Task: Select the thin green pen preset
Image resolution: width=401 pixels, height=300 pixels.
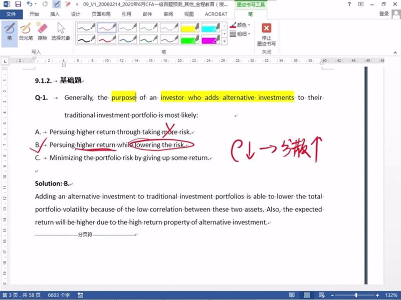Action: click(x=148, y=27)
